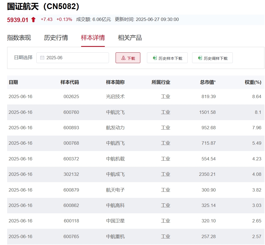
Task: Open the 2025-06 date selection dropdown
Action: [73, 58]
